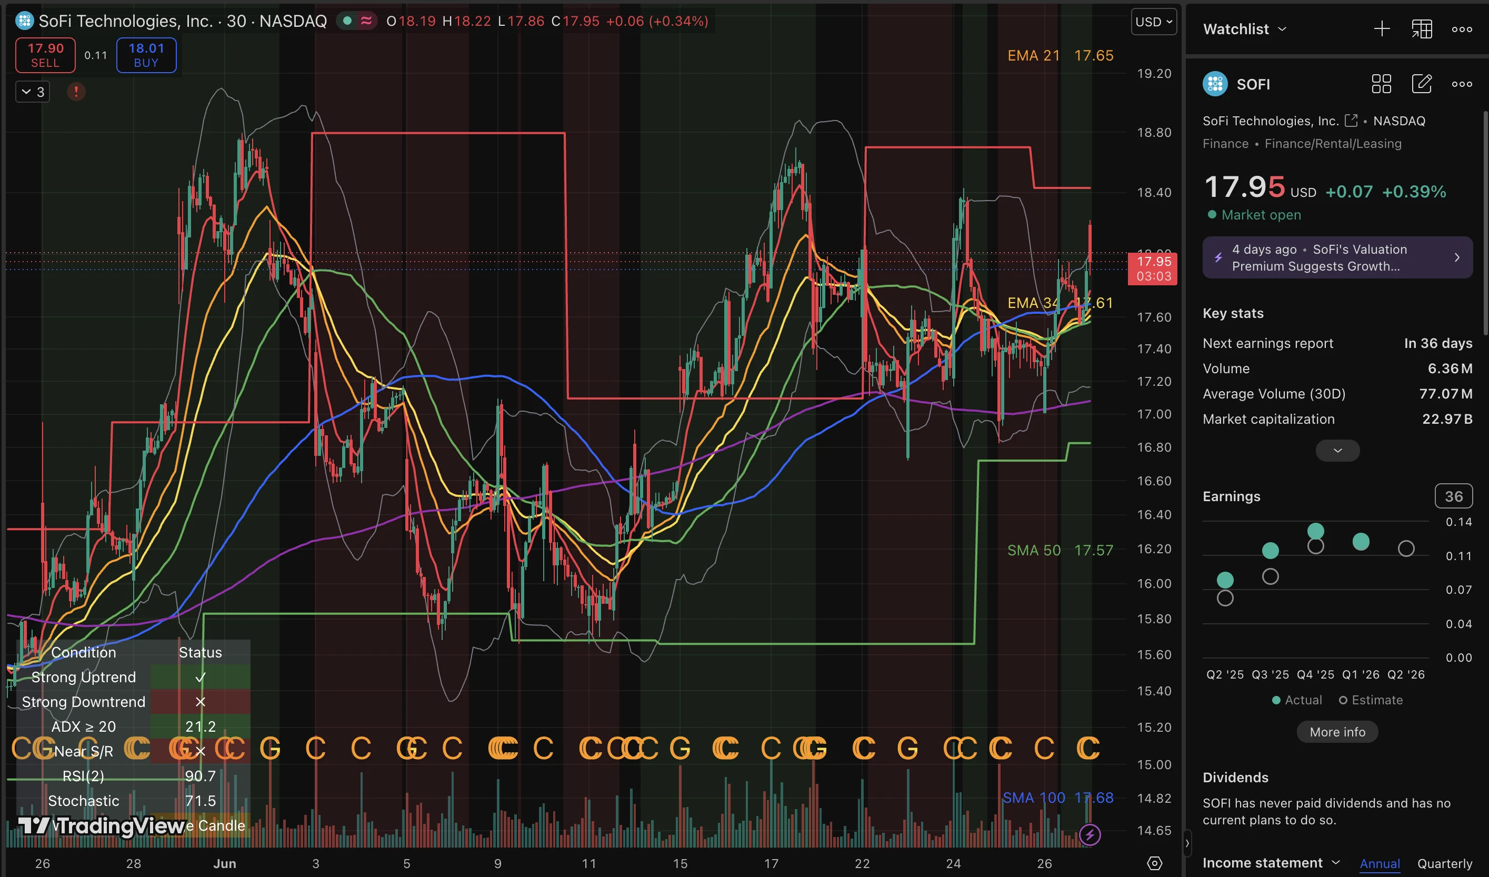Expand the SoFi valuation news item arrow
The width and height of the screenshot is (1489, 877).
click(x=1456, y=257)
